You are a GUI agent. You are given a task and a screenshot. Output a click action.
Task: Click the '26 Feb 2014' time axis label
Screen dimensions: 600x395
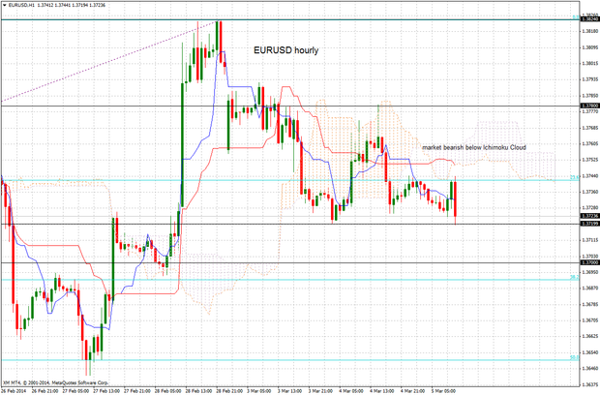click(13, 391)
